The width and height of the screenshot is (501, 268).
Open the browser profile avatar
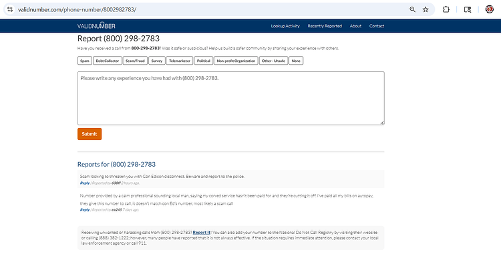489,9
